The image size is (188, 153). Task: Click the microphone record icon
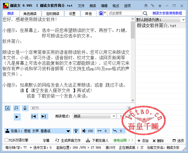[x=25, y=108]
